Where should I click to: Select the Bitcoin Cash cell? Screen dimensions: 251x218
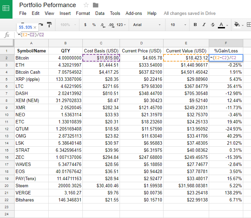coord(31,72)
